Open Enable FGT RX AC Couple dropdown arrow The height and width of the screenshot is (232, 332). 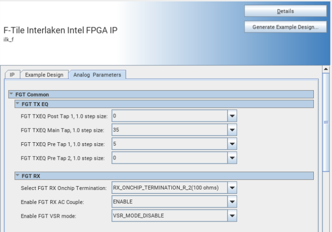pyautogui.click(x=232, y=201)
